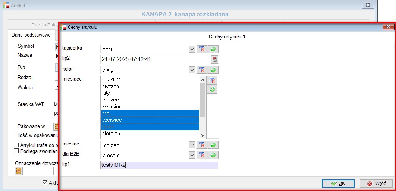Click the filter icon next to dla B2B

[201, 155]
